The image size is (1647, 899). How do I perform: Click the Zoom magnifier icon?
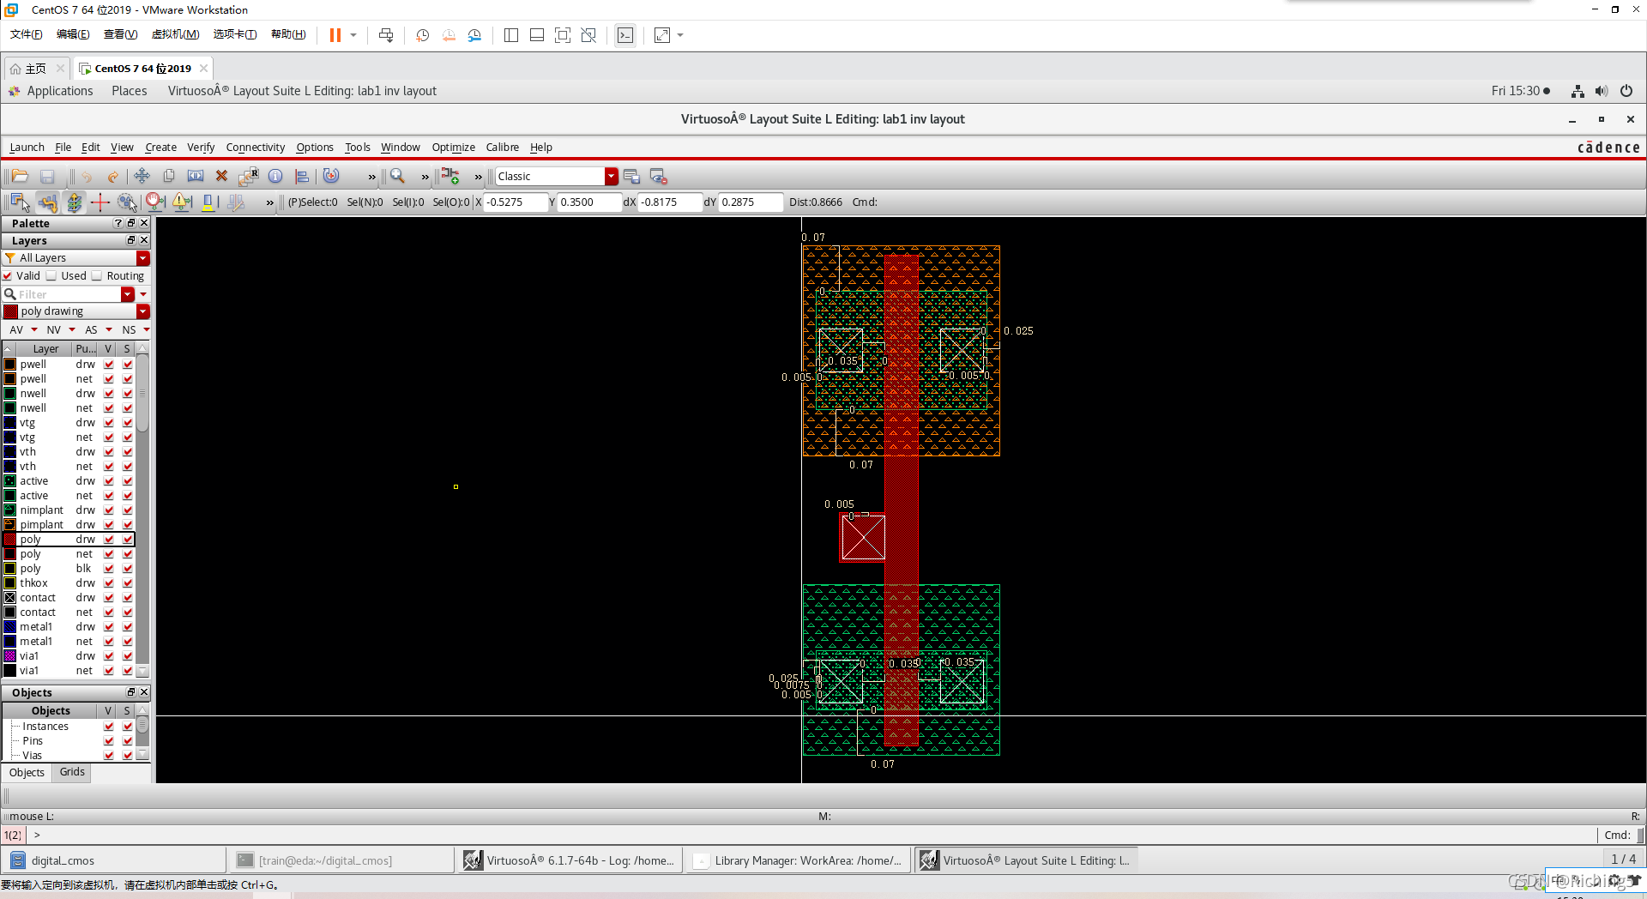397,177
